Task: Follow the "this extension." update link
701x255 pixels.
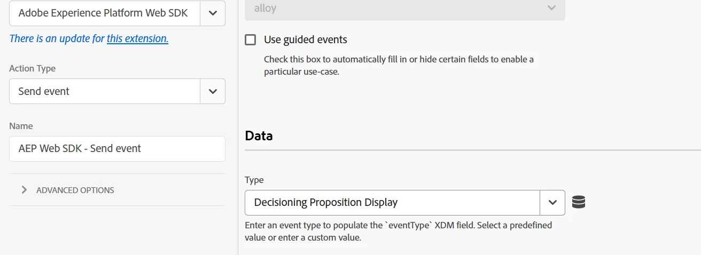Action: click(x=137, y=38)
